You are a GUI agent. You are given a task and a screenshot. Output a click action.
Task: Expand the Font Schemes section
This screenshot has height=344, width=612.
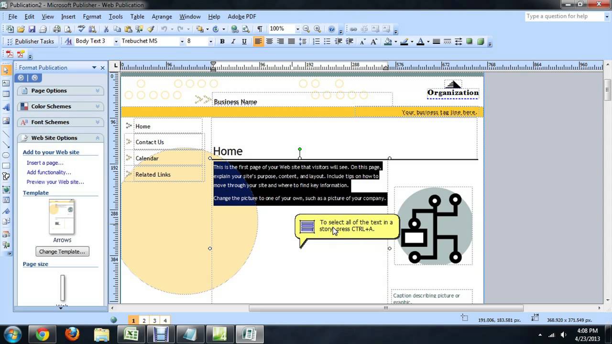61,122
